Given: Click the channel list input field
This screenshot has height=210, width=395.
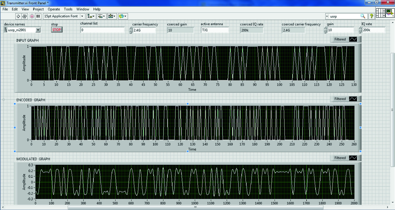Looking at the screenshot, I should pyautogui.click(x=102, y=30).
